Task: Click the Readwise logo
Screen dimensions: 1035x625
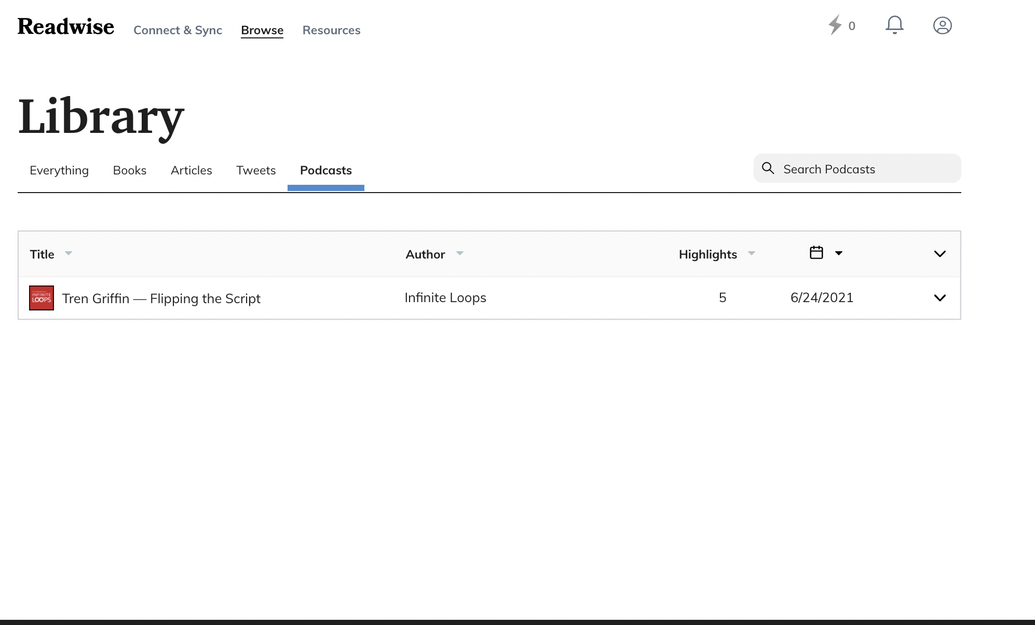Action: tap(66, 26)
